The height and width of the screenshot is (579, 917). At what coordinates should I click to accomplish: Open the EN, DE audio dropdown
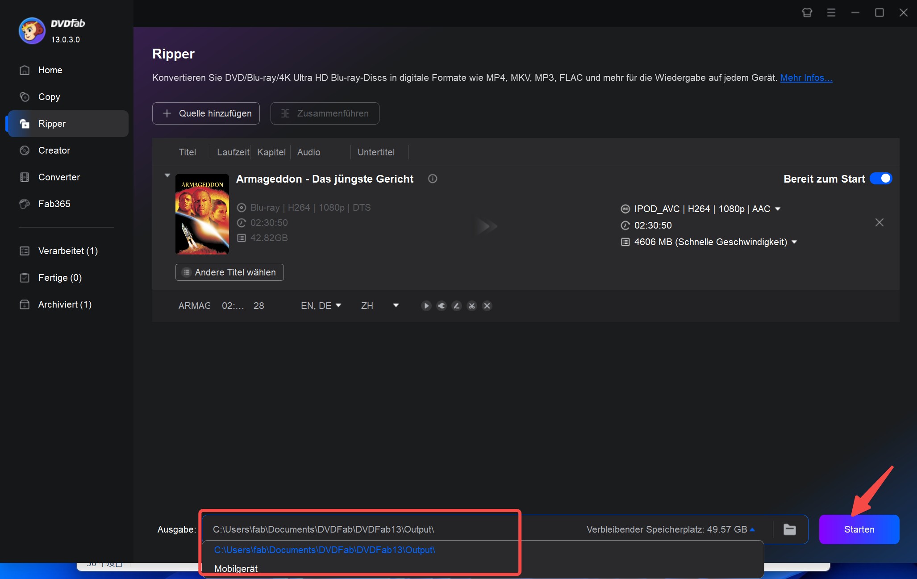(x=338, y=305)
